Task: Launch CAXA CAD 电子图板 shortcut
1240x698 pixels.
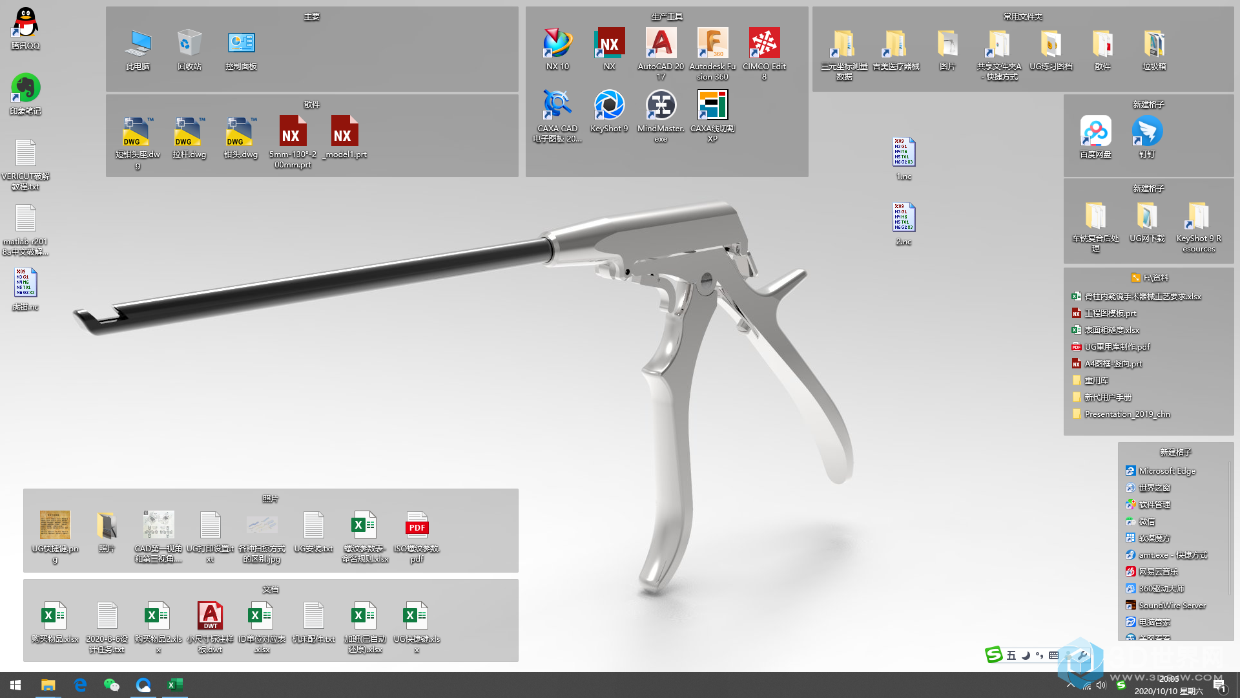Action: [557, 116]
